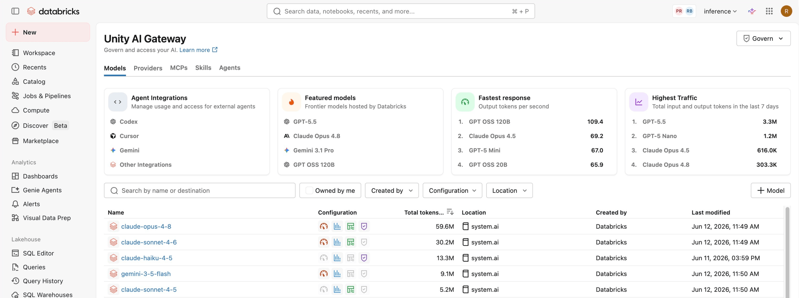Viewport: 799px width, 298px height.
Task: Focus the "Search by name or destination" field
Action: coord(199,191)
